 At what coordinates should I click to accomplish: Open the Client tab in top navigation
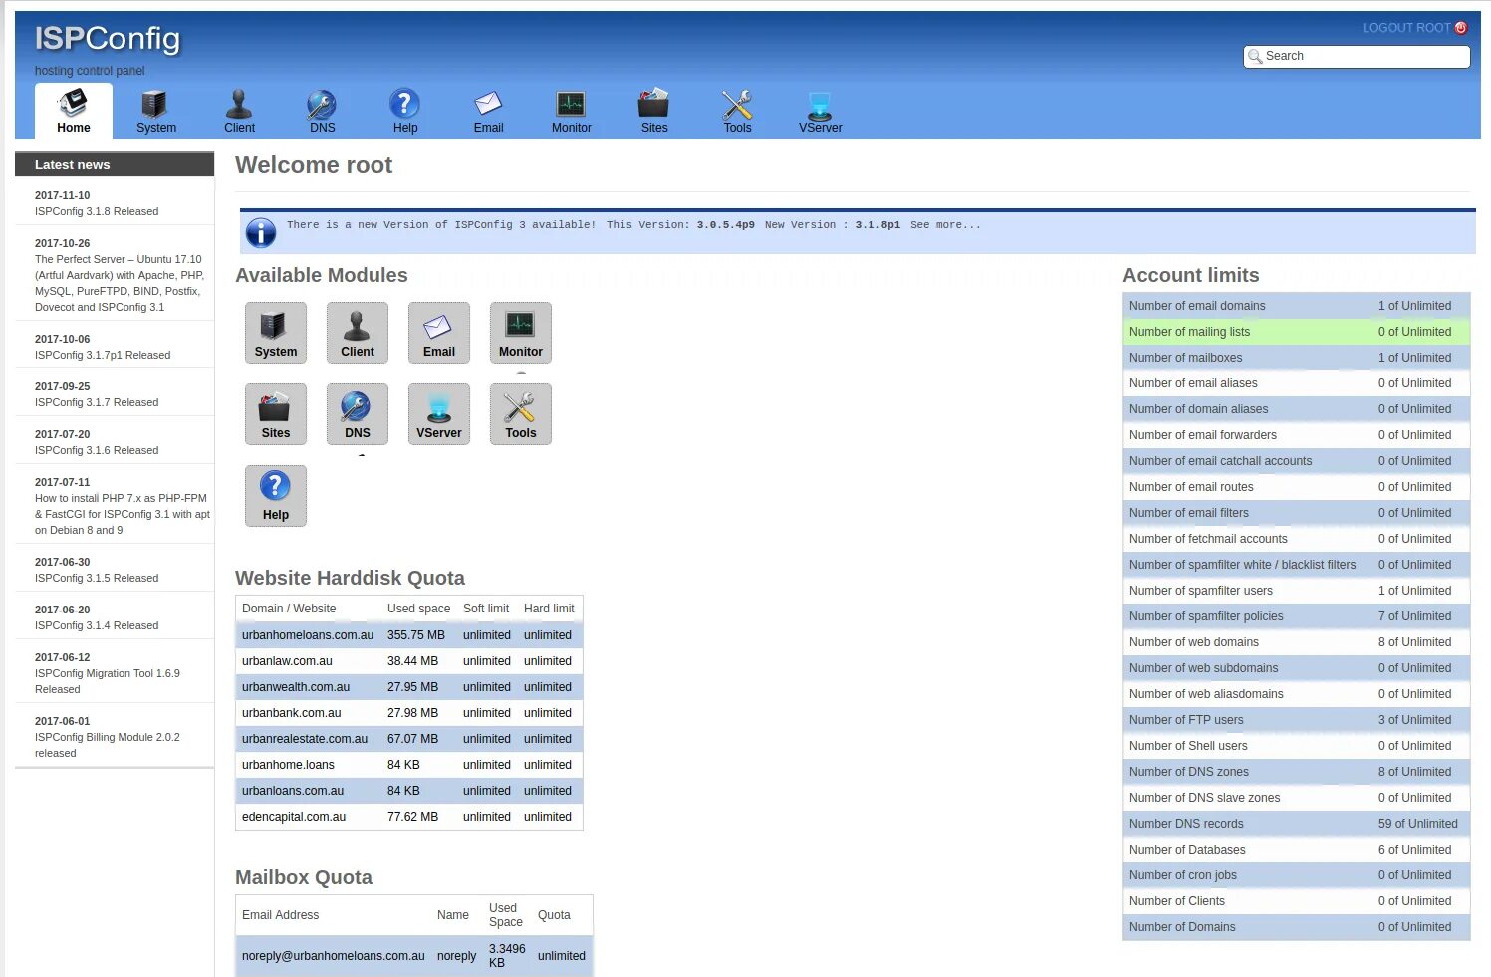click(239, 112)
